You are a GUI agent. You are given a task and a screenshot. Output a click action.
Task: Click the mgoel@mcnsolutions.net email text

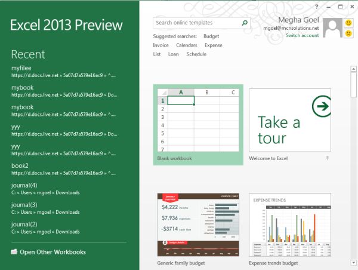click(291, 28)
